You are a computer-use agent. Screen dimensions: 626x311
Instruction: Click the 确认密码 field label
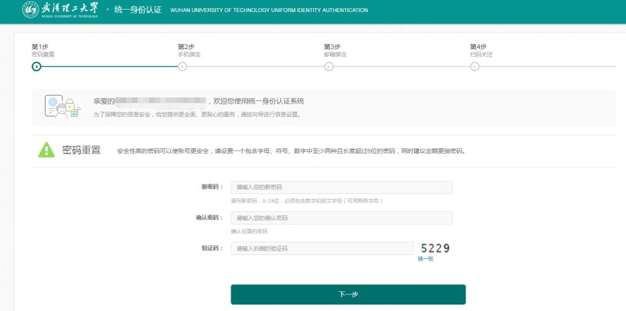[210, 218]
